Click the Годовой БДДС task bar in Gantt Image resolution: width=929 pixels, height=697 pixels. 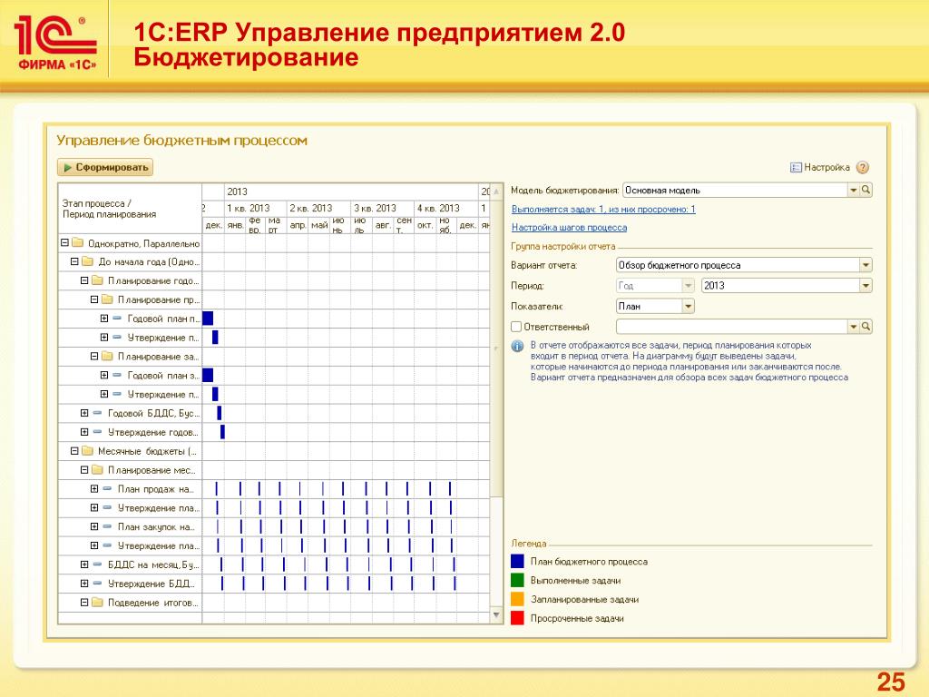tap(220, 413)
